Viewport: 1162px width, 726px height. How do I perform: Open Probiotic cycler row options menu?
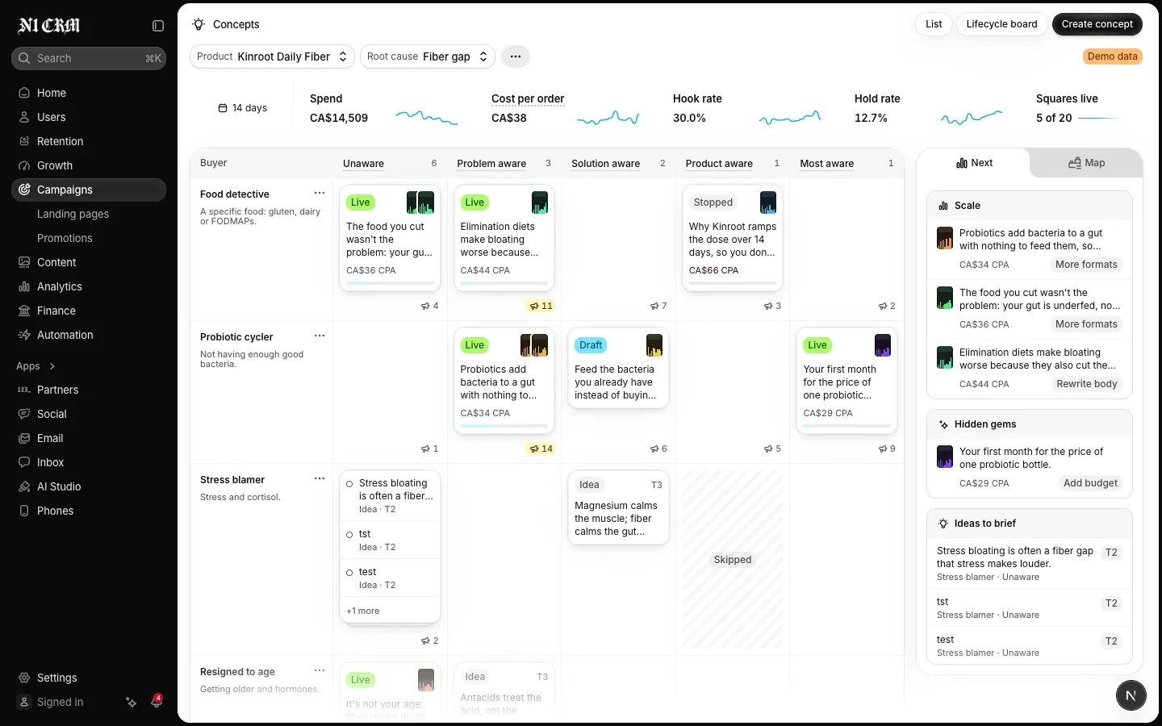click(320, 336)
